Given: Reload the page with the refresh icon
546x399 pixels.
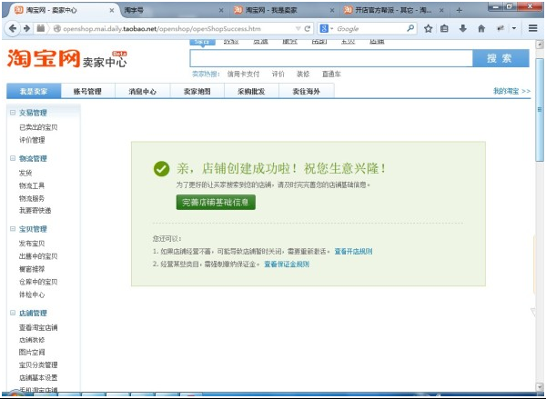Looking at the screenshot, I should [x=308, y=28].
